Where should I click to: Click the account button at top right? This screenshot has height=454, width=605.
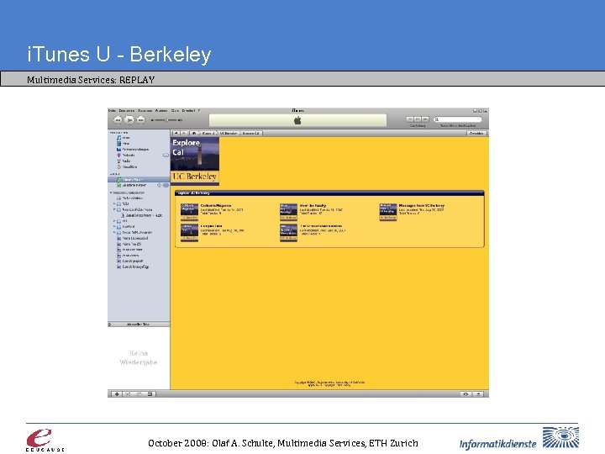(x=477, y=133)
